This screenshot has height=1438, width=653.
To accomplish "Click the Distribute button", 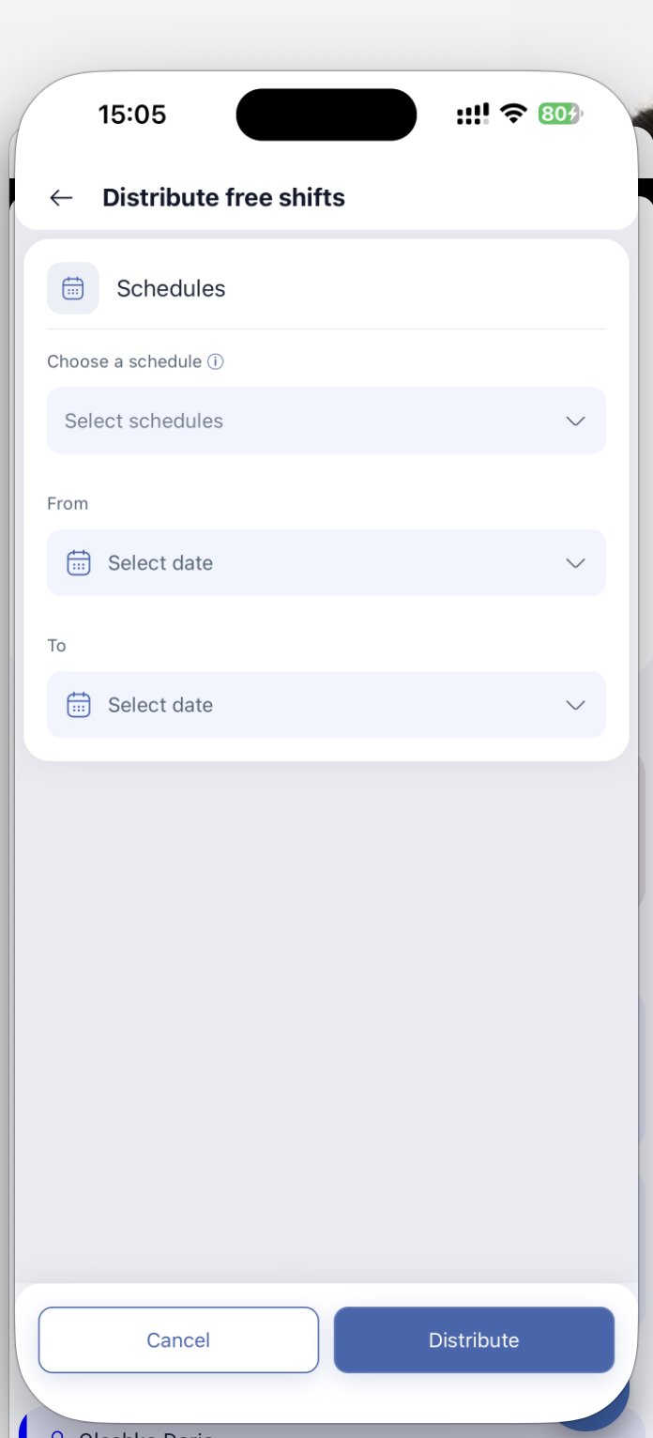I will 474,1339.
